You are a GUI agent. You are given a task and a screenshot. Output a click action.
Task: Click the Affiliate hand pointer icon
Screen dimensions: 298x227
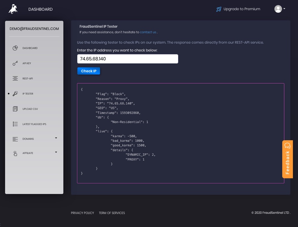click(x=15, y=153)
